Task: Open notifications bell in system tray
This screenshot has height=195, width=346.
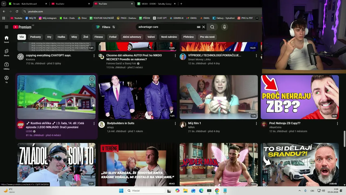Action: click(x=341, y=191)
